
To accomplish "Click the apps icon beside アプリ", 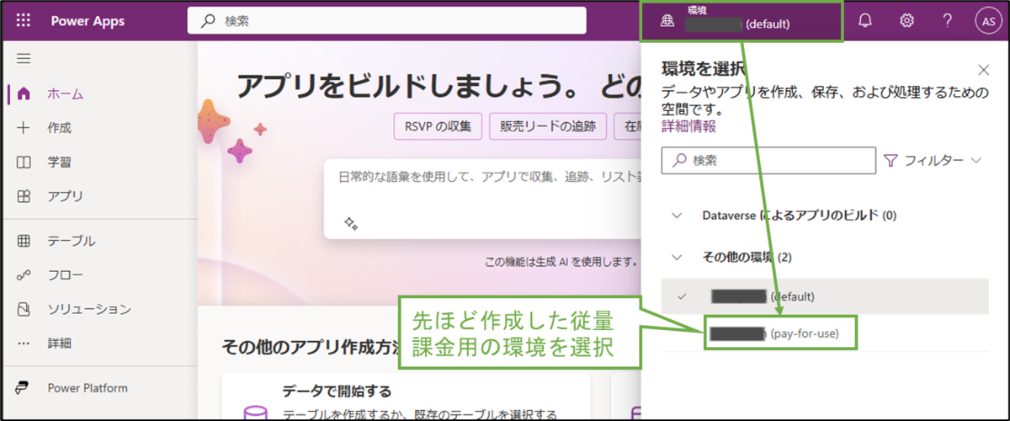I will (24, 196).
